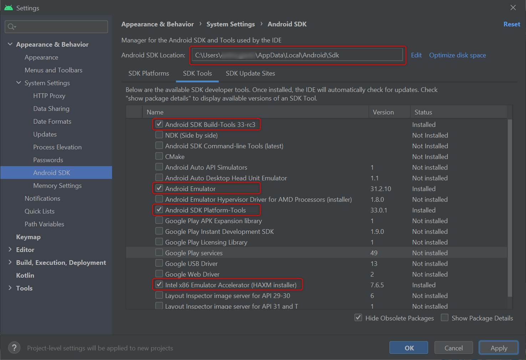
Task: Expand the Editor settings section
Action: click(x=10, y=250)
